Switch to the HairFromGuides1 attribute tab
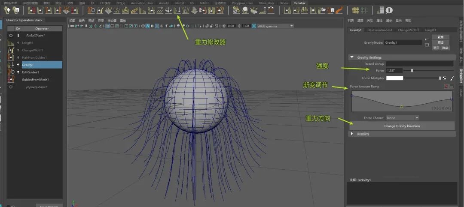464x207 pixels. [x=379, y=30]
